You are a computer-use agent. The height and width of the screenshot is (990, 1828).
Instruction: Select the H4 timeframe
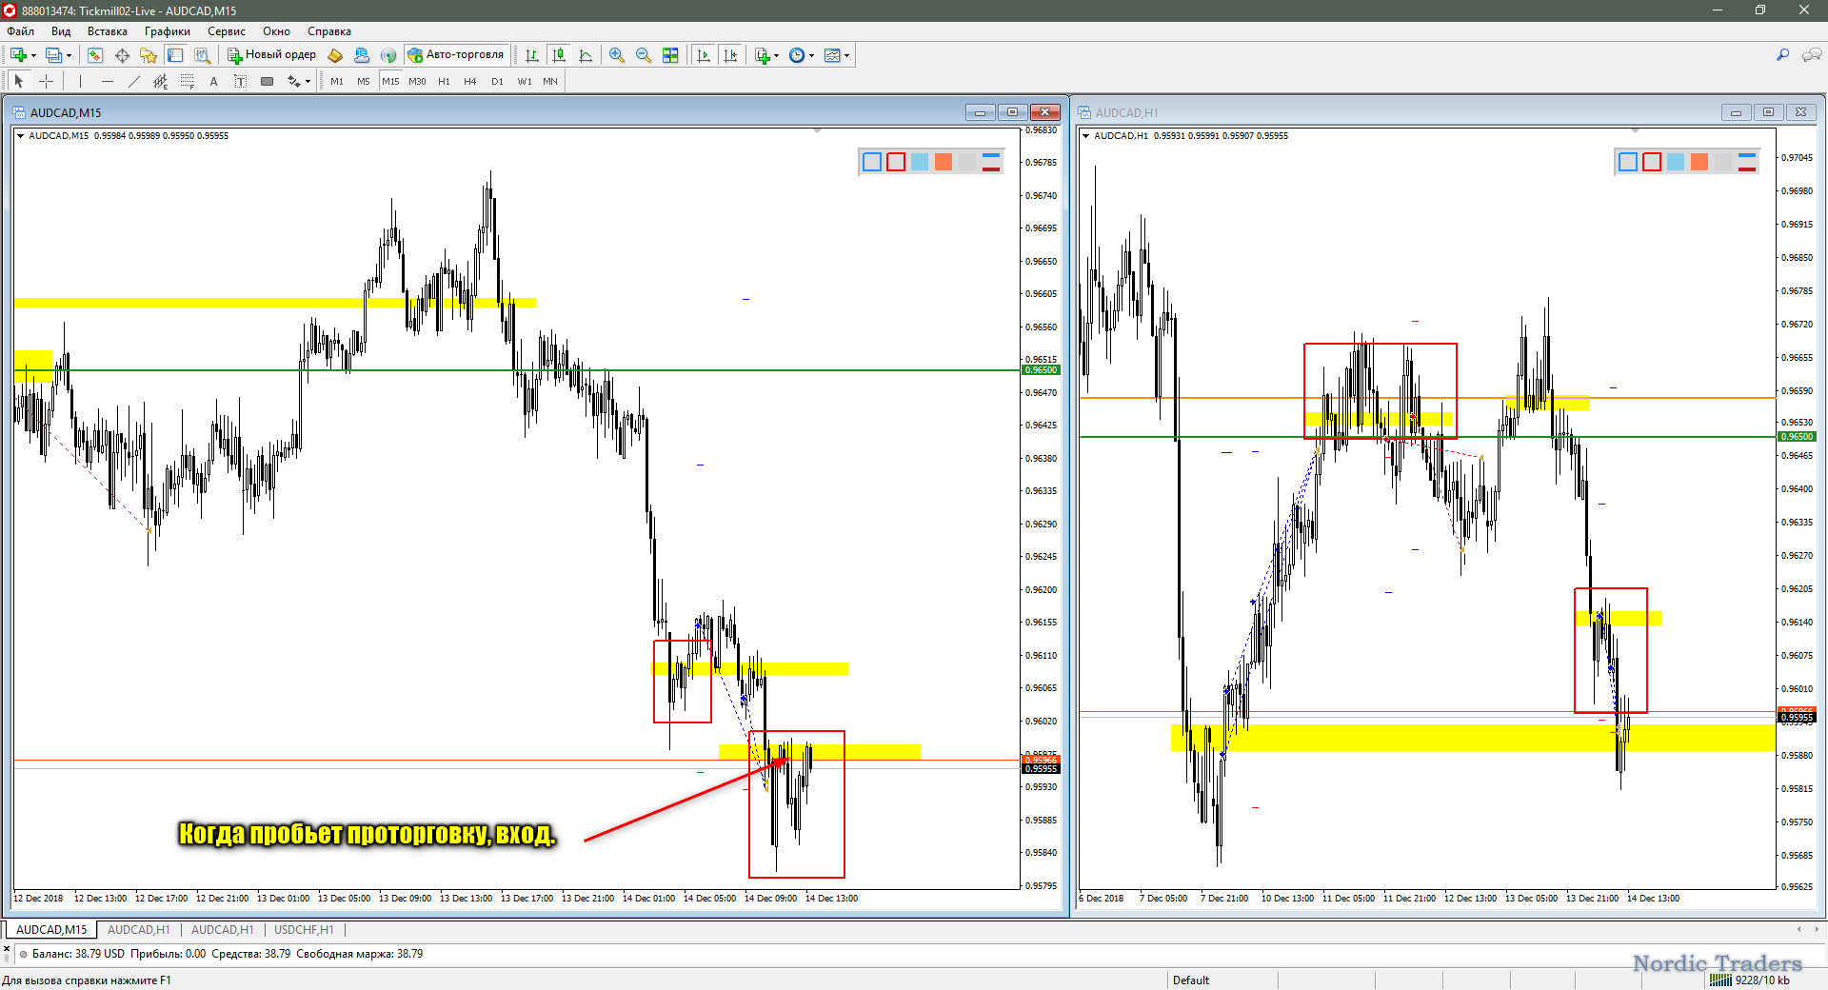point(470,82)
